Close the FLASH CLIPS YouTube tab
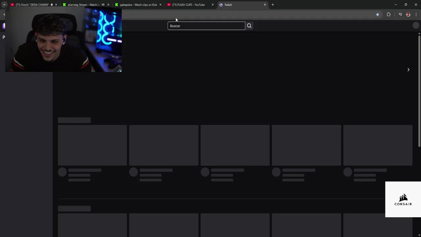Image resolution: width=421 pixels, height=237 pixels. click(x=212, y=5)
